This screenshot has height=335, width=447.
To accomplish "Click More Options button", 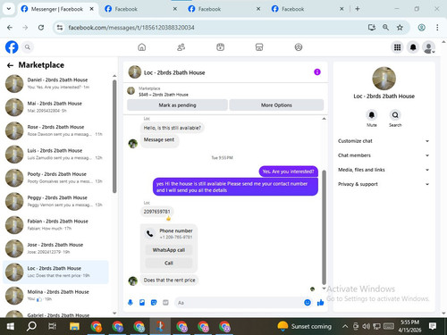I will click(276, 105).
